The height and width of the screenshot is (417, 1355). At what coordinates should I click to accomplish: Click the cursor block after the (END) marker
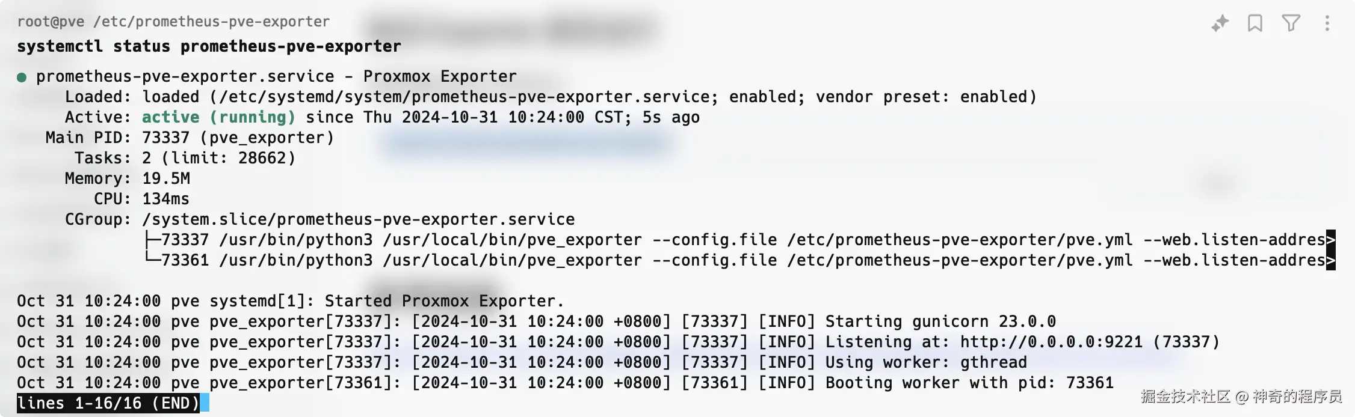[205, 403]
